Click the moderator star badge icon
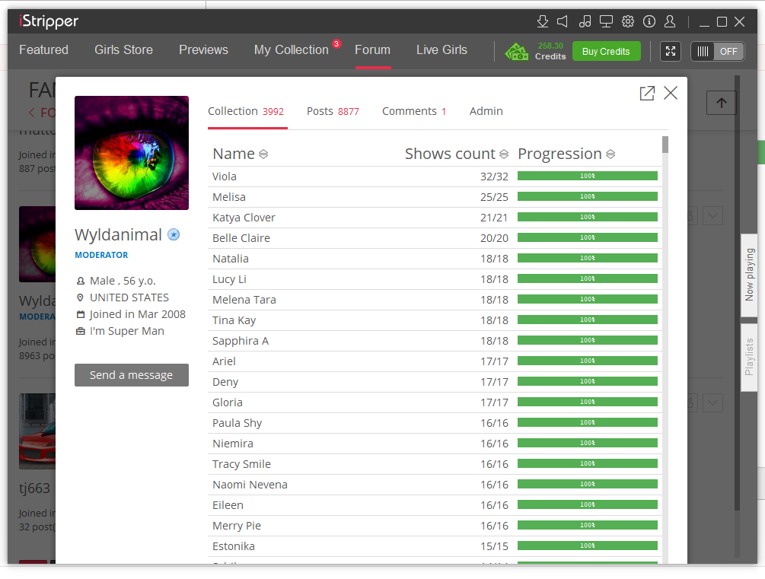765x579 pixels. pos(174,234)
